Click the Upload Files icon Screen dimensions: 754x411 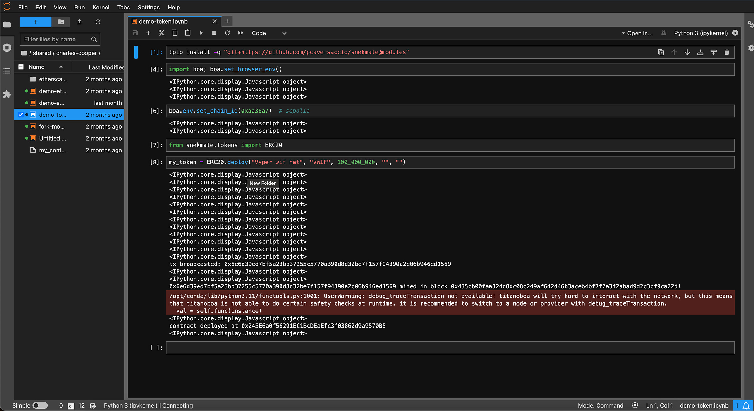(x=79, y=22)
